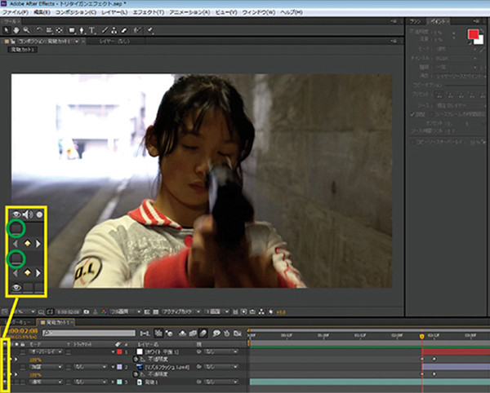Open layer 2 track matte dropdown
This screenshot has height=393, width=490.
click(90, 367)
